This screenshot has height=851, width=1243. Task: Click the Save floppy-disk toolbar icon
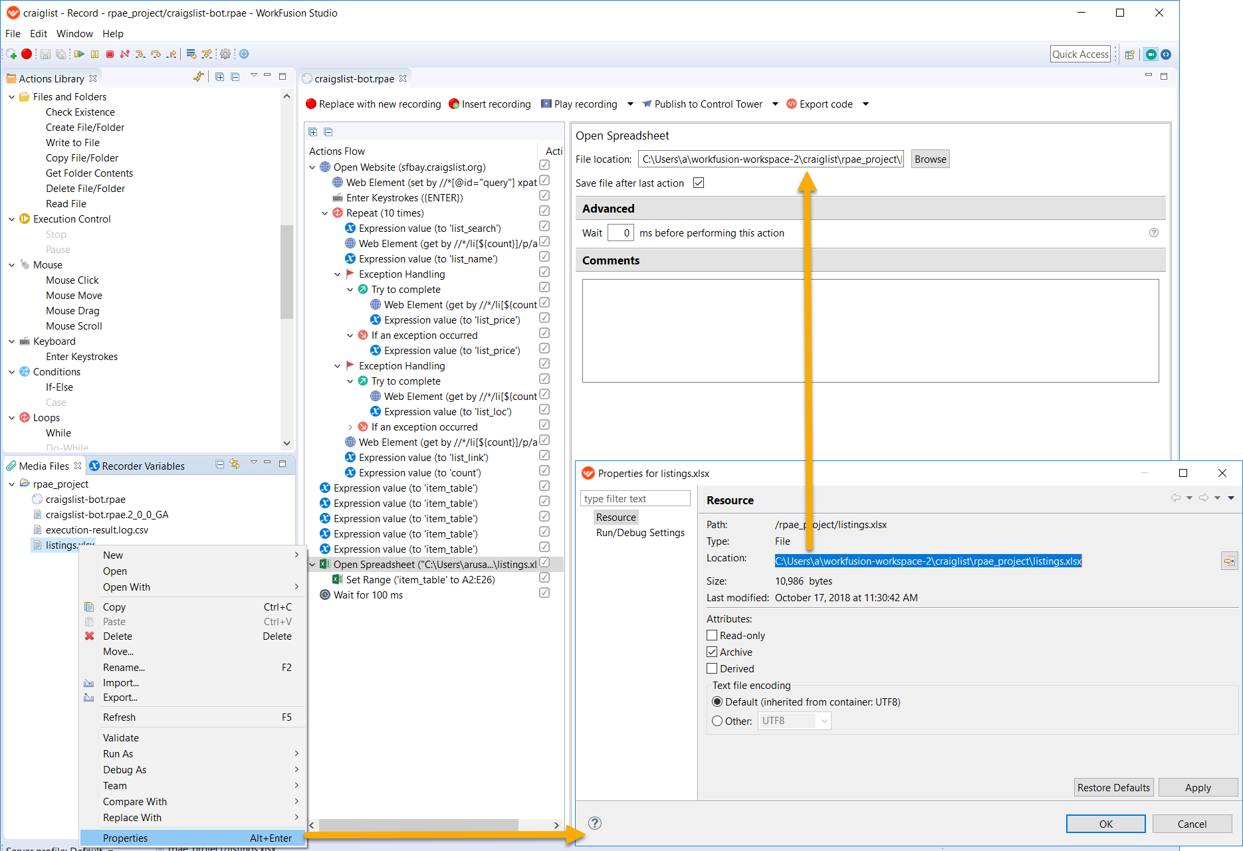pyautogui.click(x=45, y=54)
